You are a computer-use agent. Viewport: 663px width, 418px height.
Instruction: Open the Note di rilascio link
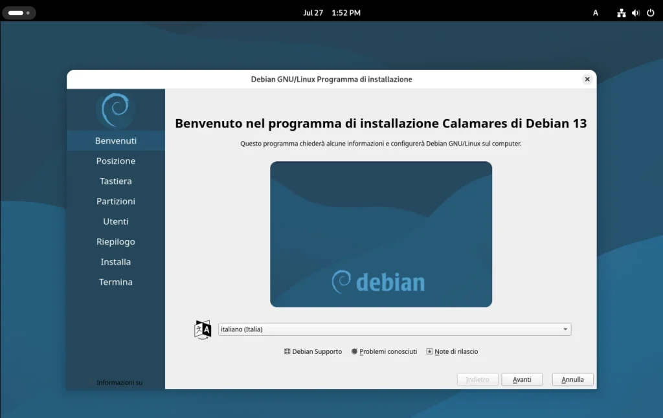pos(456,351)
